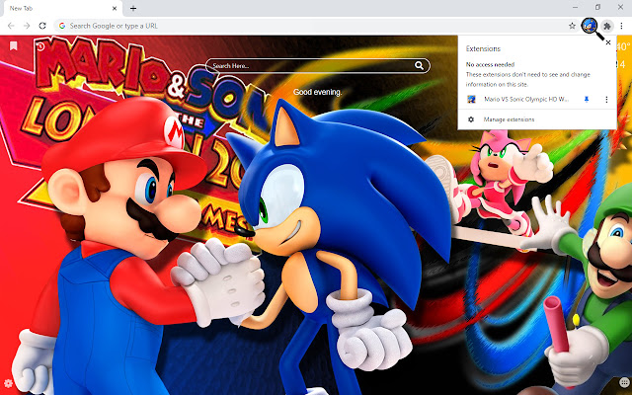The width and height of the screenshot is (632, 395).
Task: Open more actions for Mario VS Sonic extension
Action: [606, 99]
